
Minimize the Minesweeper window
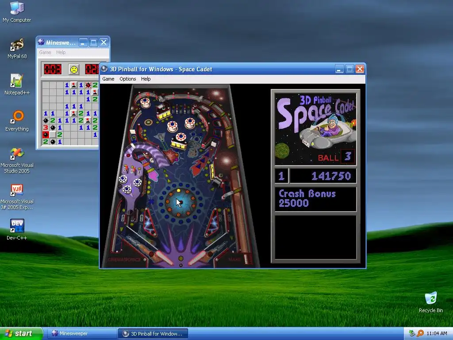click(83, 42)
